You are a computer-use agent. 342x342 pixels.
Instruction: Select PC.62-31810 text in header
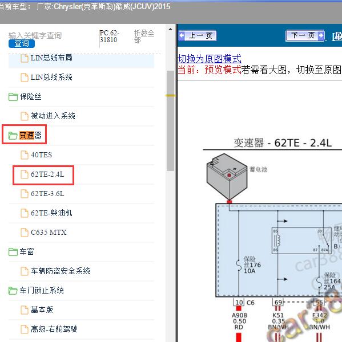[x=109, y=36]
